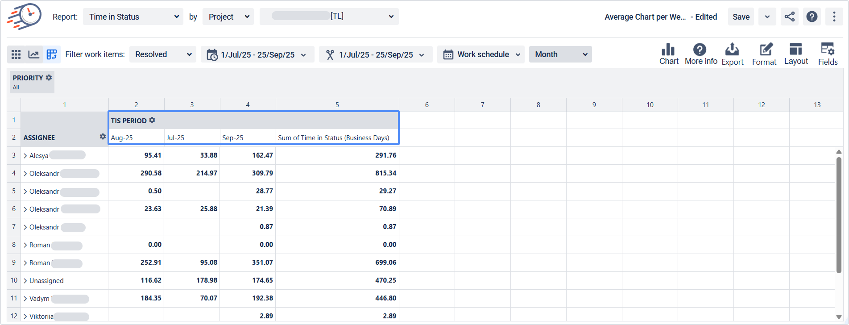The image size is (849, 325).
Task: Switch to line chart view toggle
Action: point(34,54)
